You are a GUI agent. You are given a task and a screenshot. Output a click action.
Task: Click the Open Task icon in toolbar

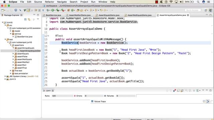coord(82,10)
